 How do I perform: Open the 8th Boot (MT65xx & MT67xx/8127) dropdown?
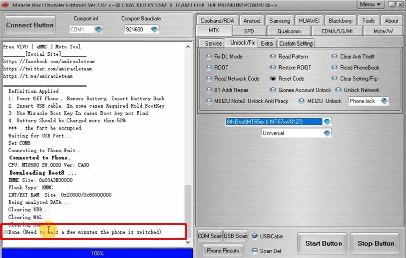coord(327,121)
